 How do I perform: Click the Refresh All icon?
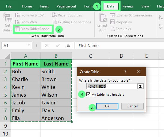tap(103, 18)
